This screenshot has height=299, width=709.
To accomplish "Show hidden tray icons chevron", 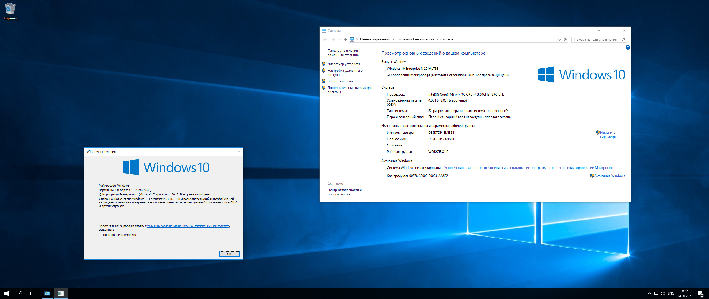I will 649,293.
